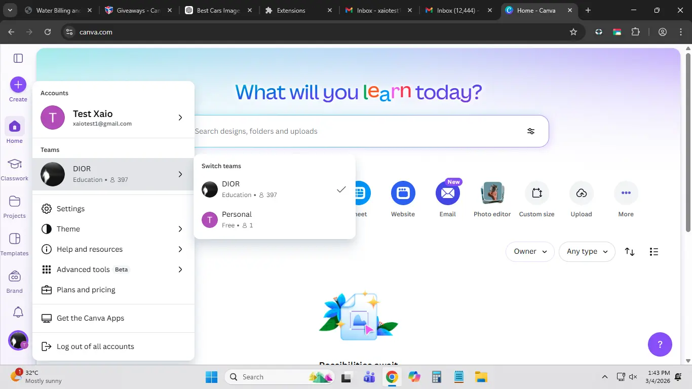This screenshot has width=692, height=389.
Task: Open Chrome profile icon
Action: 663,32
